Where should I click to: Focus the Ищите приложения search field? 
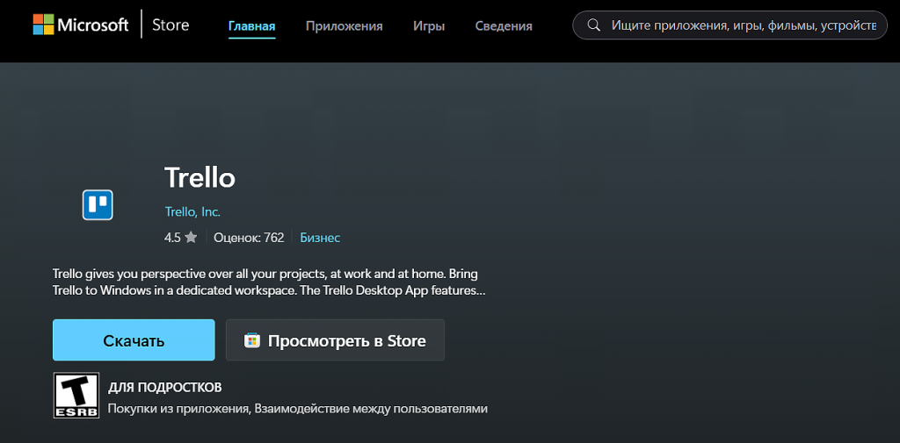[730, 25]
